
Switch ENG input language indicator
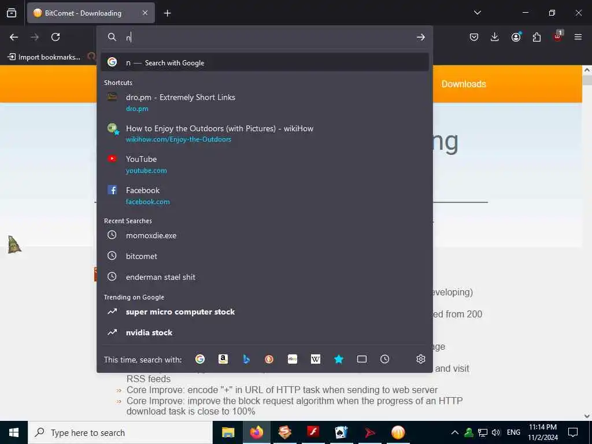pyautogui.click(x=513, y=432)
